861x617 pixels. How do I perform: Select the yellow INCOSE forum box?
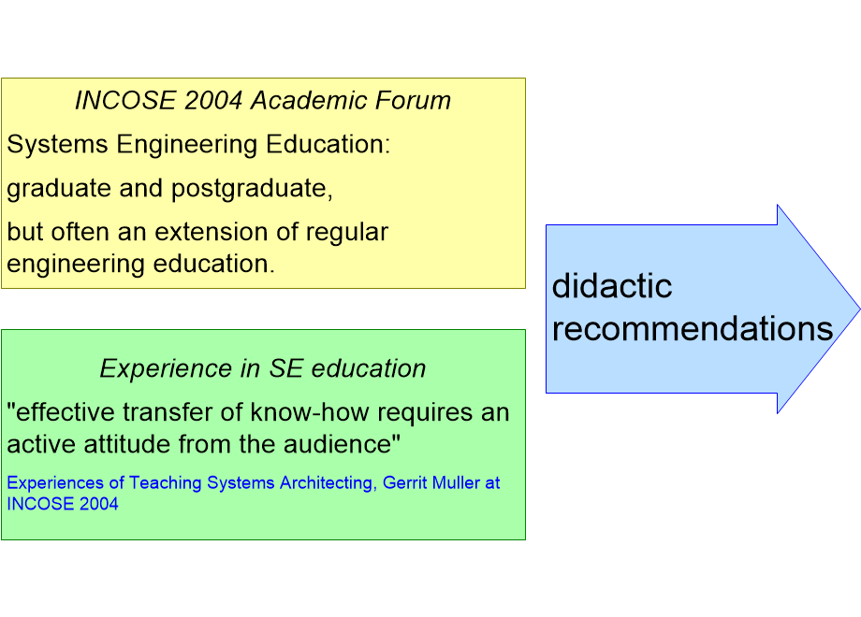coord(263,183)
